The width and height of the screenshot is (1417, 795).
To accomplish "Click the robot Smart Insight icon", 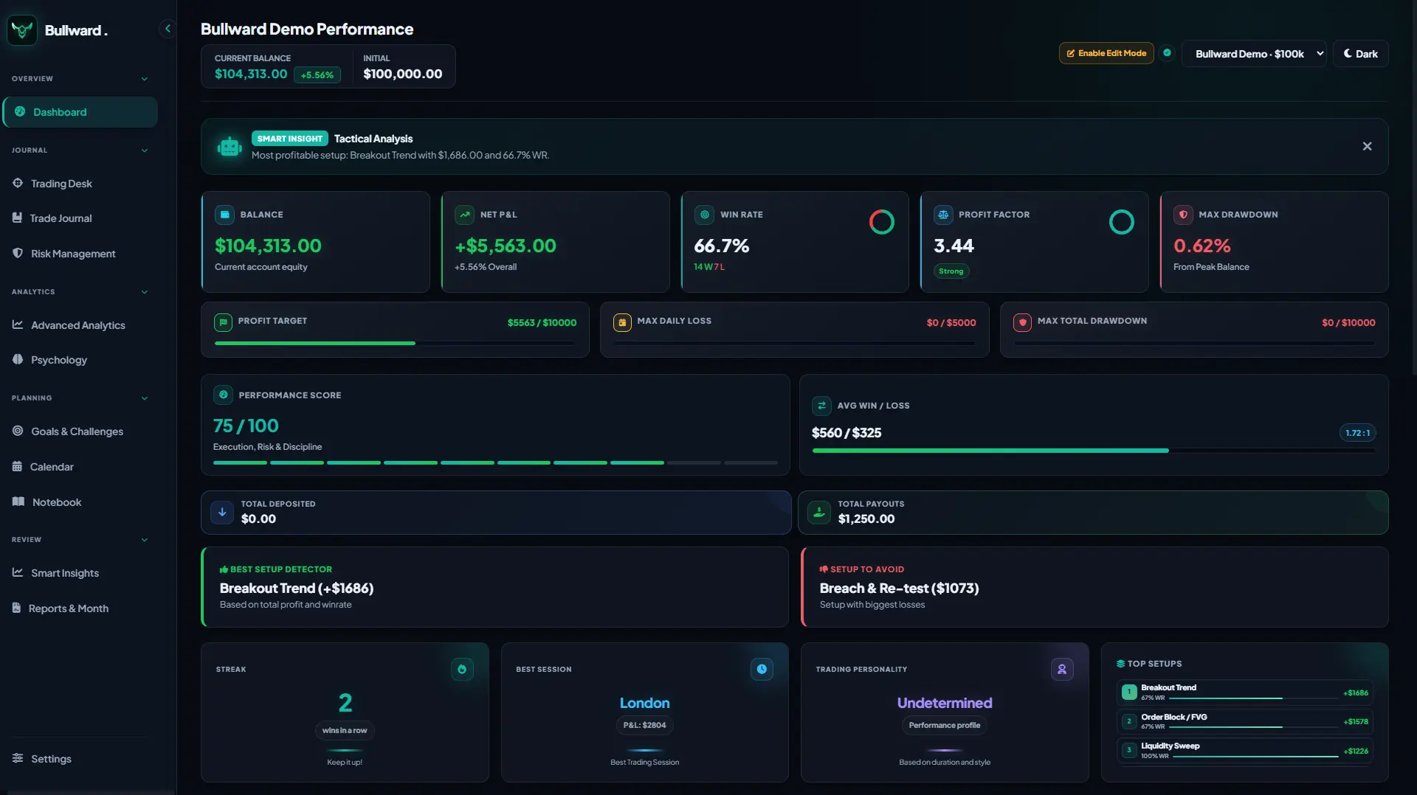I will pyautogui.click(x=230, y=147).
